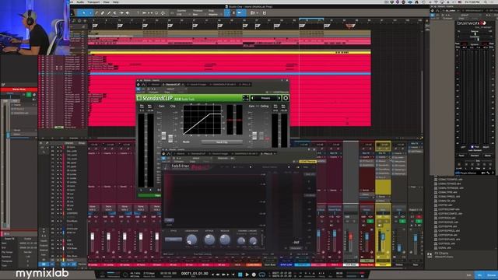Click the Rewind button in the transport bar

click(219, 275)
